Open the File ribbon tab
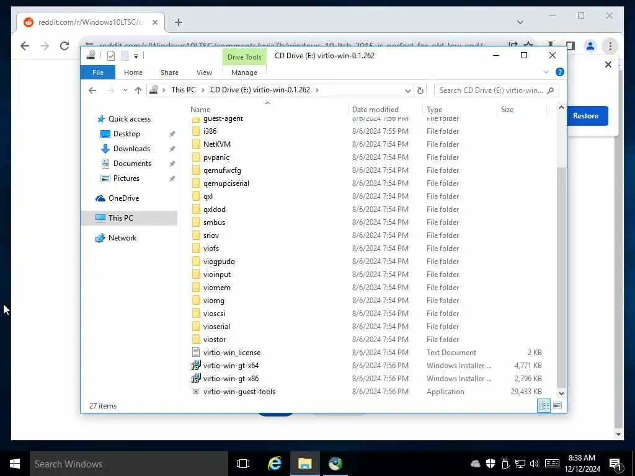 coord(97,73)
